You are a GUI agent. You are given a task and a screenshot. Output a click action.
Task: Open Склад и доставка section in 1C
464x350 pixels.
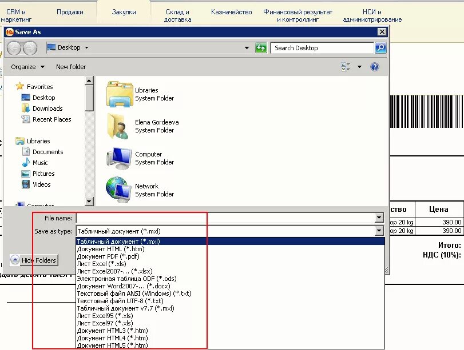pos(177,15)
